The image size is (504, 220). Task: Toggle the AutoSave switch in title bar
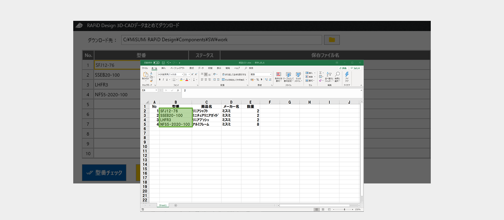coord(156,62)
